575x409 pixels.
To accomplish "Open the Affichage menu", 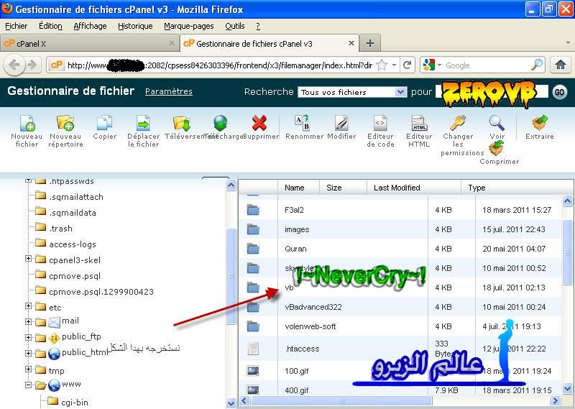I will (x=90, y=26).
